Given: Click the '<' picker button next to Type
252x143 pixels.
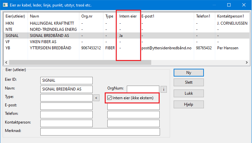Looking at the screenshot, I should (x=96, y=98).
